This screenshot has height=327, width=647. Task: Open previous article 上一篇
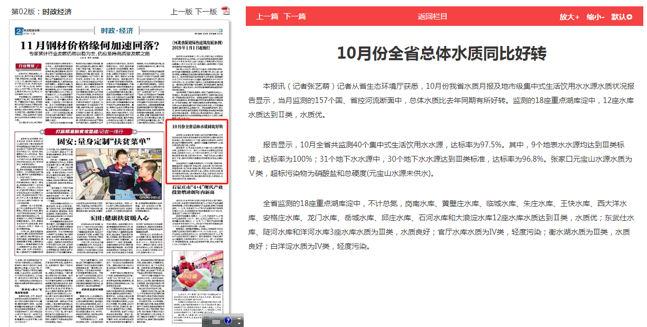[x=267, y=16]
